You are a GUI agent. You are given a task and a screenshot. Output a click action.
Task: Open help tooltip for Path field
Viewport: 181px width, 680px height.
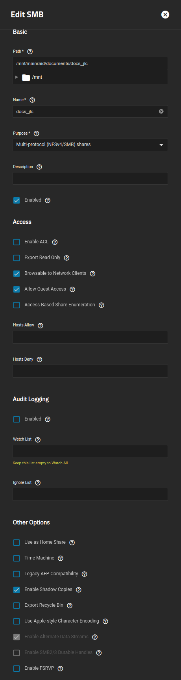pyautogui.click(x=30, y=52)
